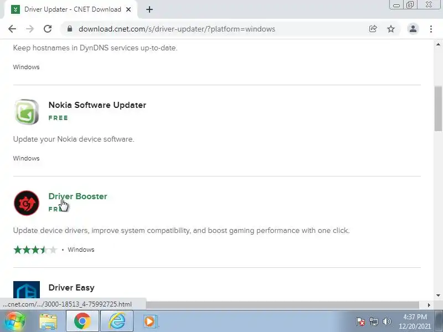Click the vertical scrollbar thumb
The image size is (443, 332).
[x=438, y=108]
